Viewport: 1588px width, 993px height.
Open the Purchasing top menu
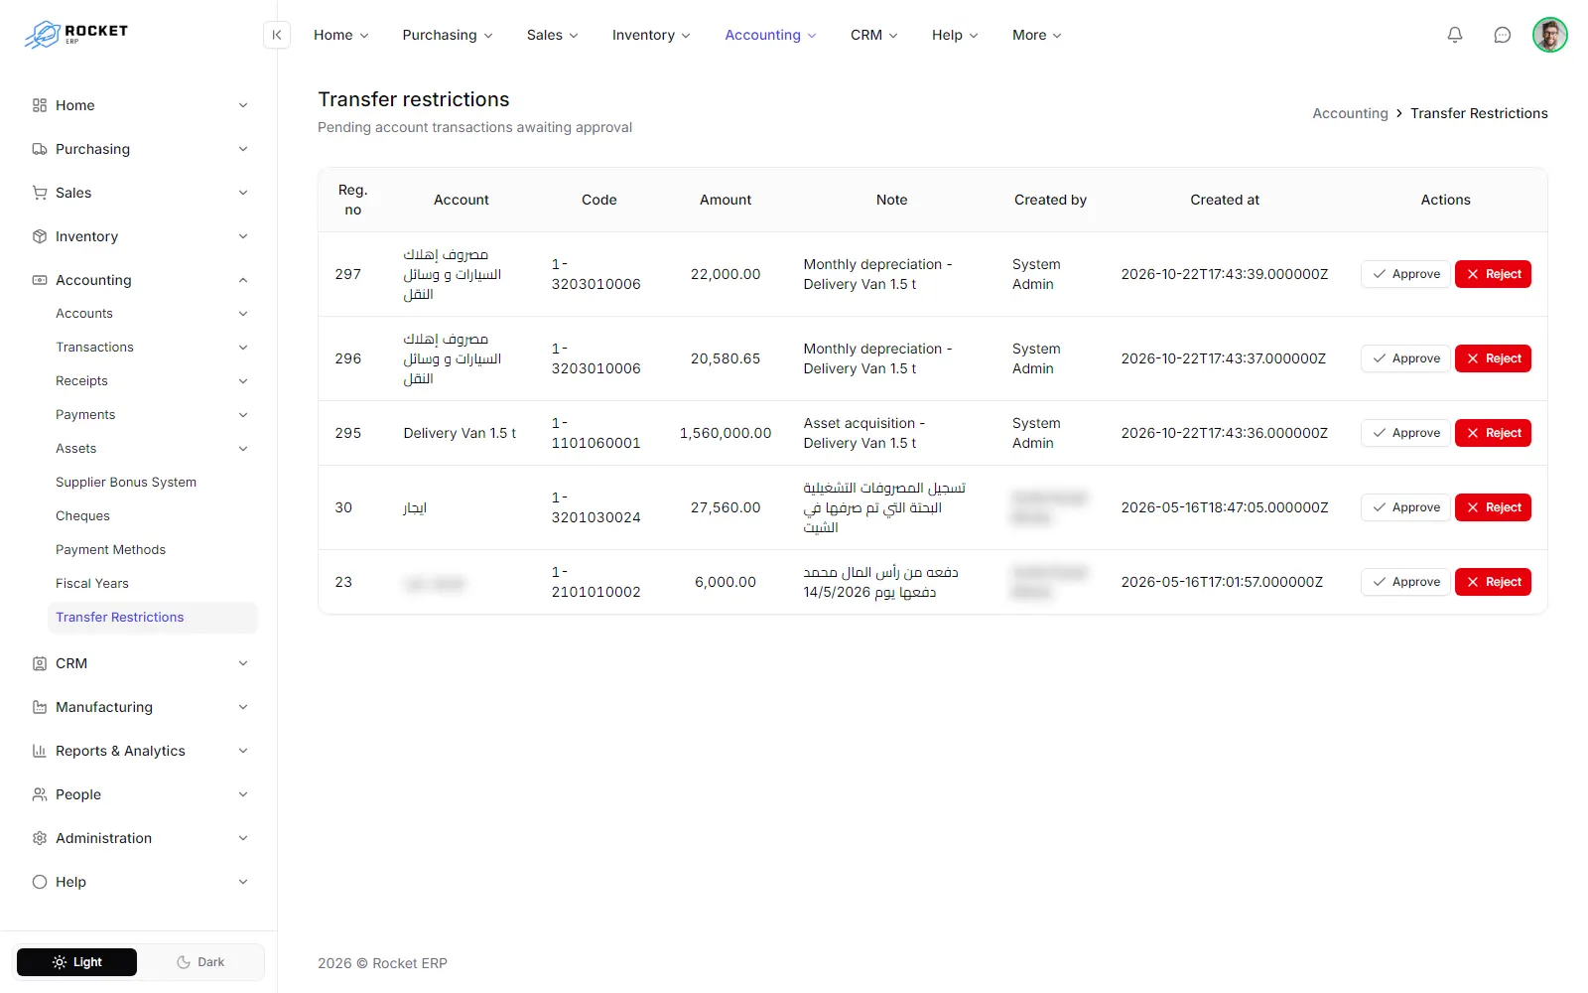pyautogui.click(x=448, y=35)
